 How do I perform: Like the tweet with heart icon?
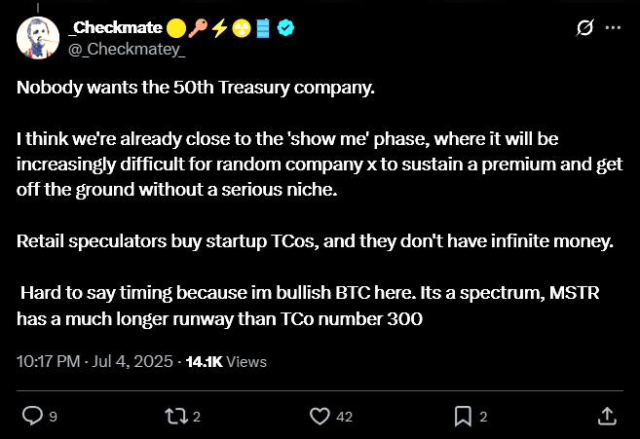click(x=320, y=417)
